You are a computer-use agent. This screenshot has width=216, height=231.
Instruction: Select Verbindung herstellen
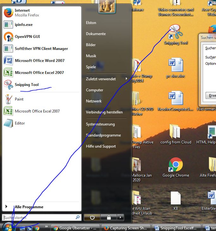click(x=104, y=112)
